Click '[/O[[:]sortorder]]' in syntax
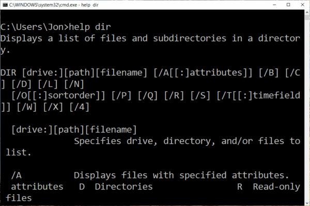The height and width of the screenshot is (206, 310). 58,96
